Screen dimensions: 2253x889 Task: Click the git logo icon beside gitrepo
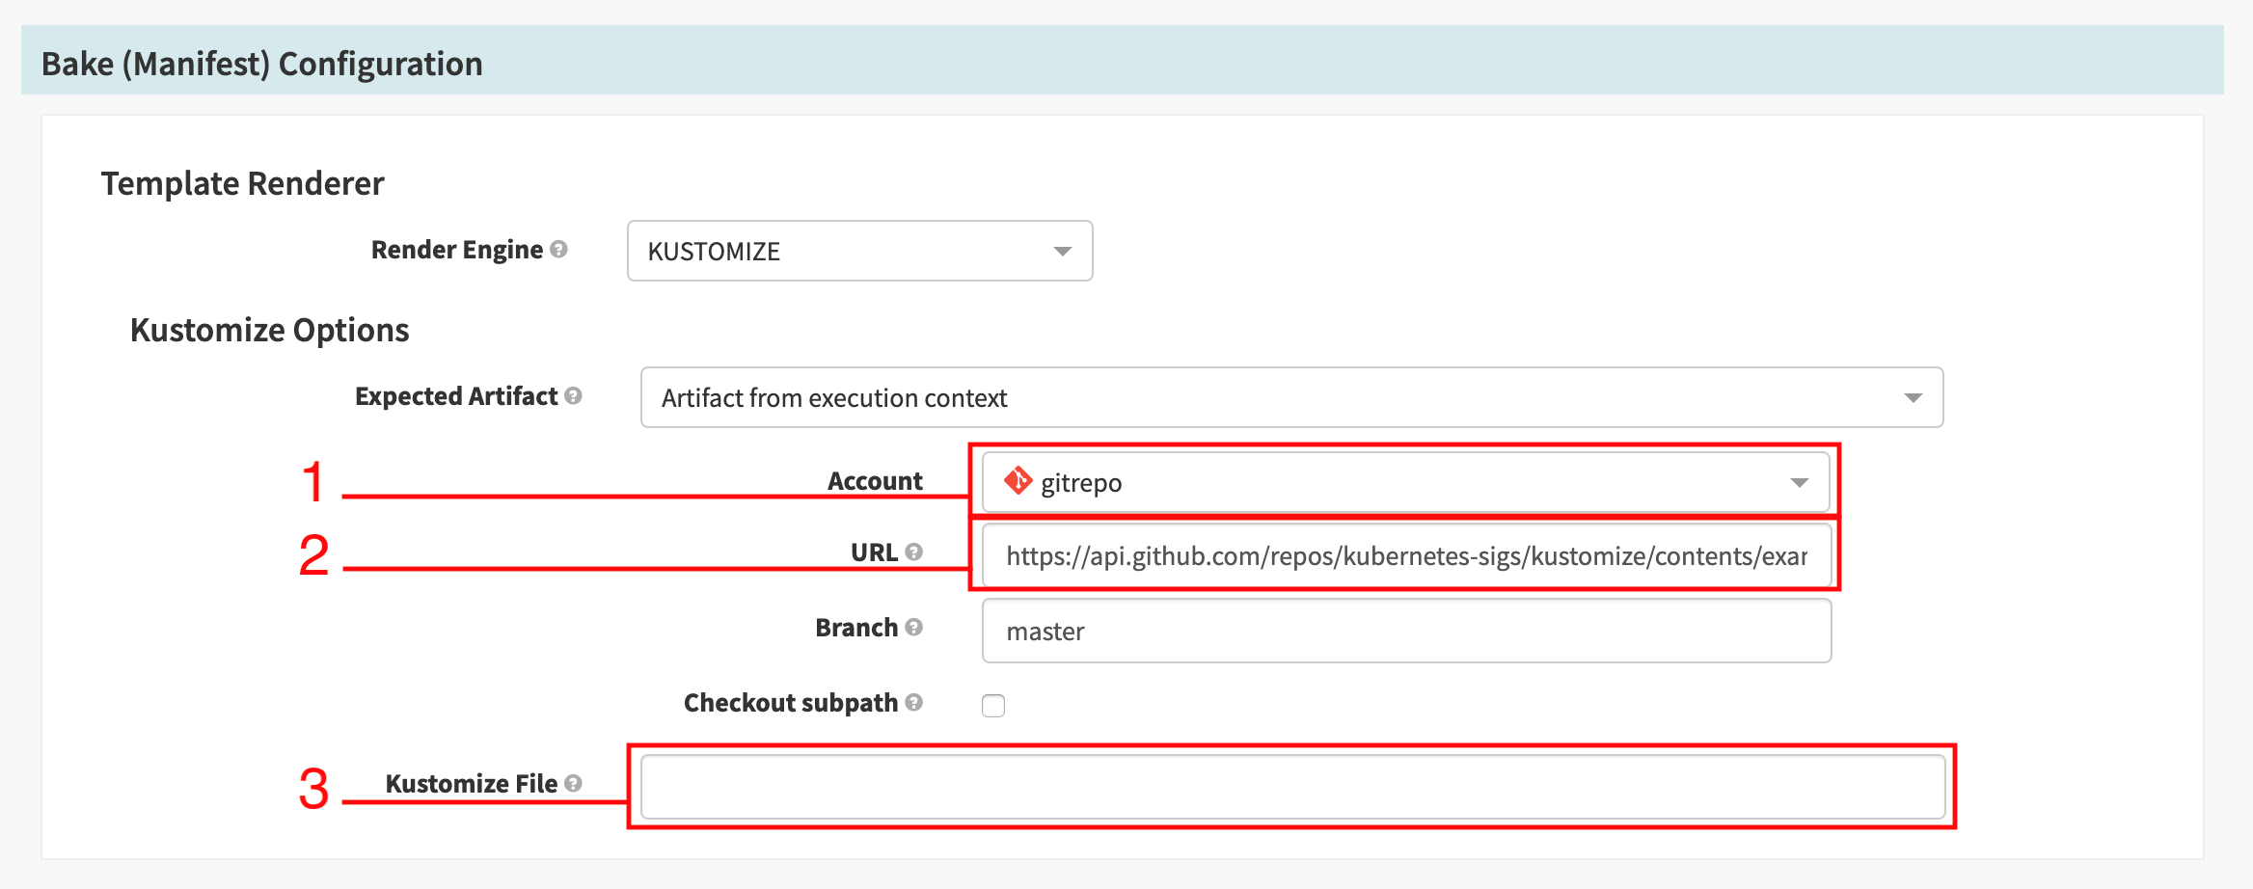1018,481
